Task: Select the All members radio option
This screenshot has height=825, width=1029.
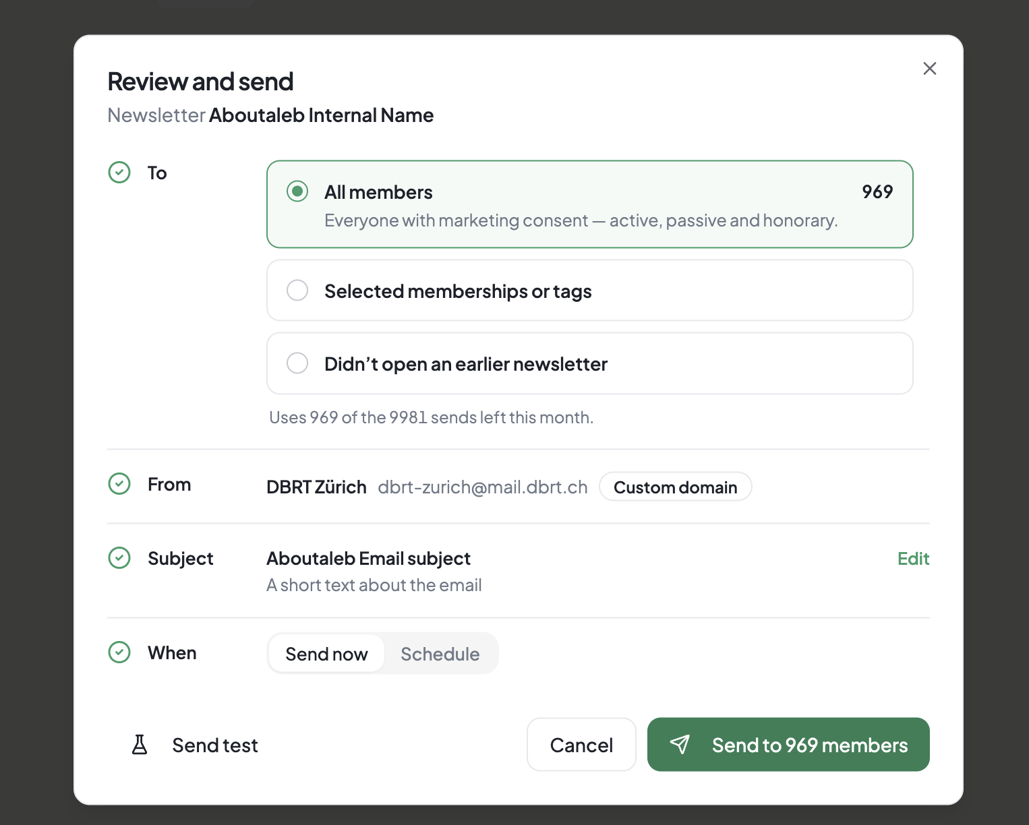Action: click(297, 191)
